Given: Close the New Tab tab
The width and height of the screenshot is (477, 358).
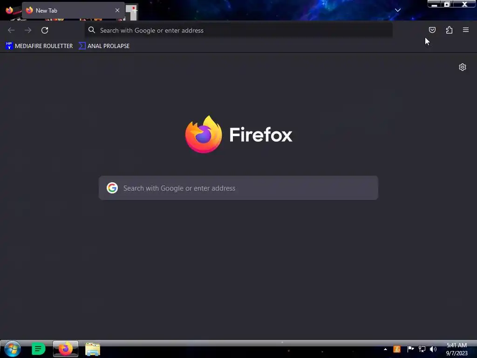Looking at the screenshot, I should point(117,10).
